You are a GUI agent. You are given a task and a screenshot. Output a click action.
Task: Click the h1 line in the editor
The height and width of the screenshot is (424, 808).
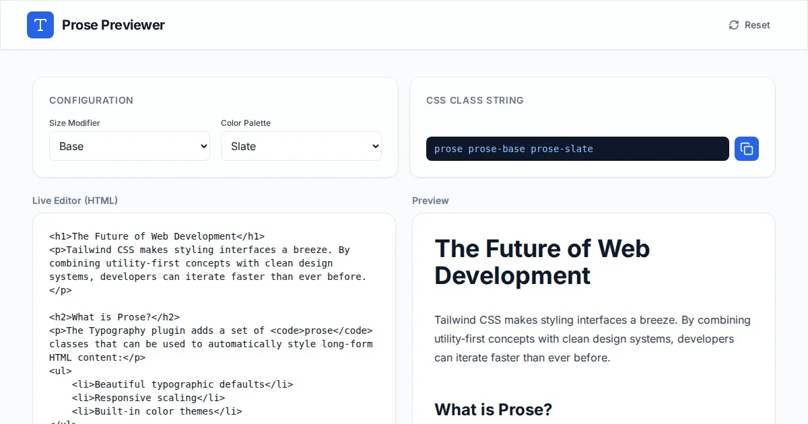(x=157, y=236)
